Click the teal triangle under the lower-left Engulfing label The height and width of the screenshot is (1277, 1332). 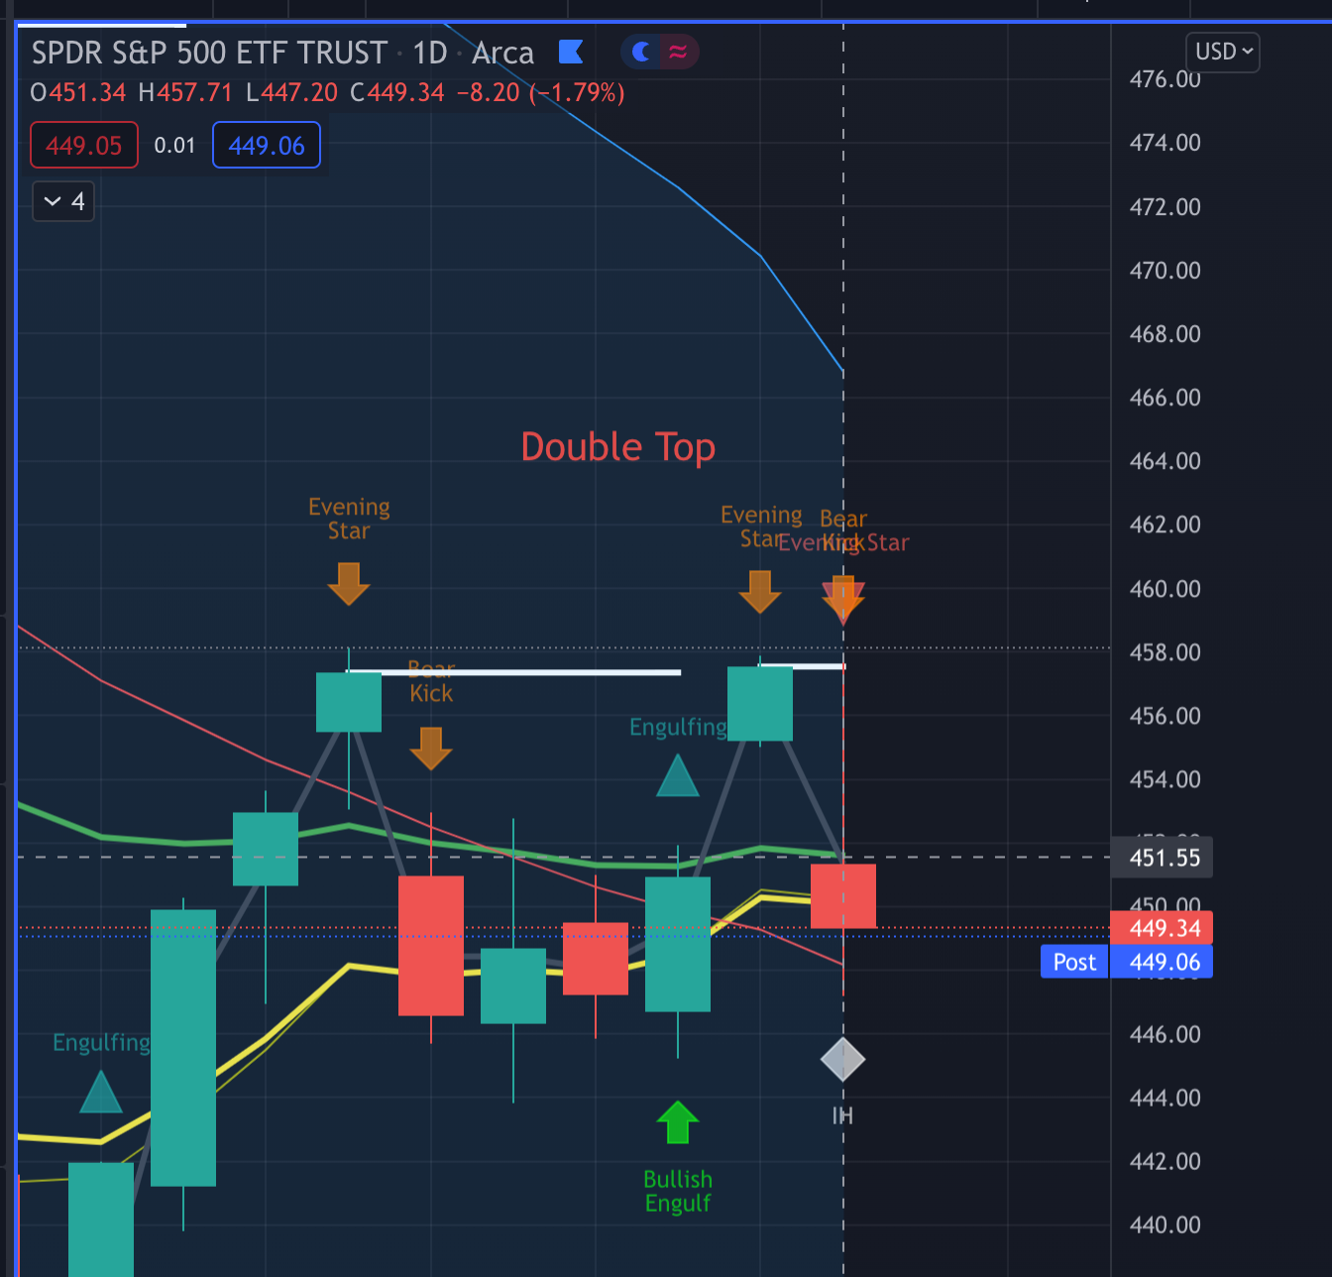[100, 1092]
